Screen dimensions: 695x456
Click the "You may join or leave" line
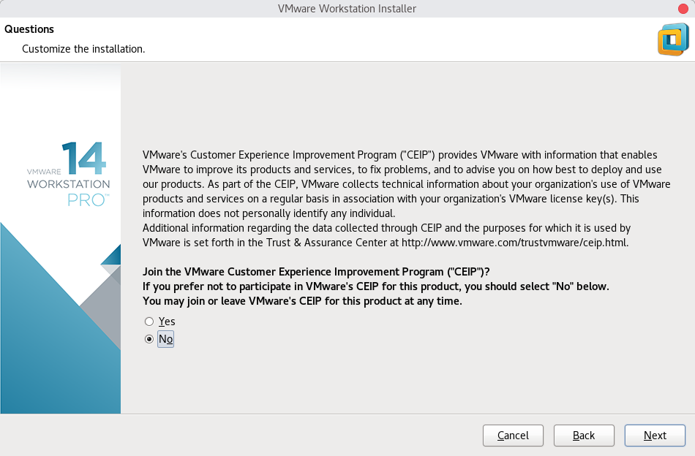(302, 301)
